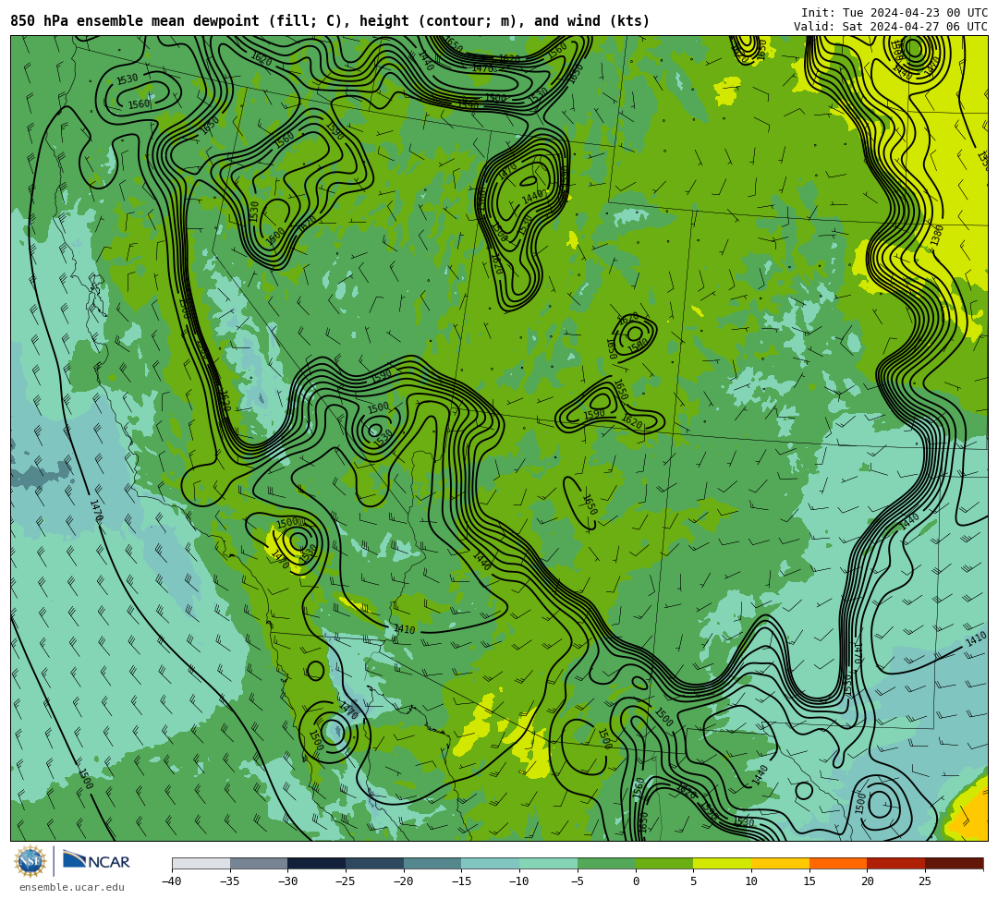Click the colorbar tick label -5

click(578, 881)
